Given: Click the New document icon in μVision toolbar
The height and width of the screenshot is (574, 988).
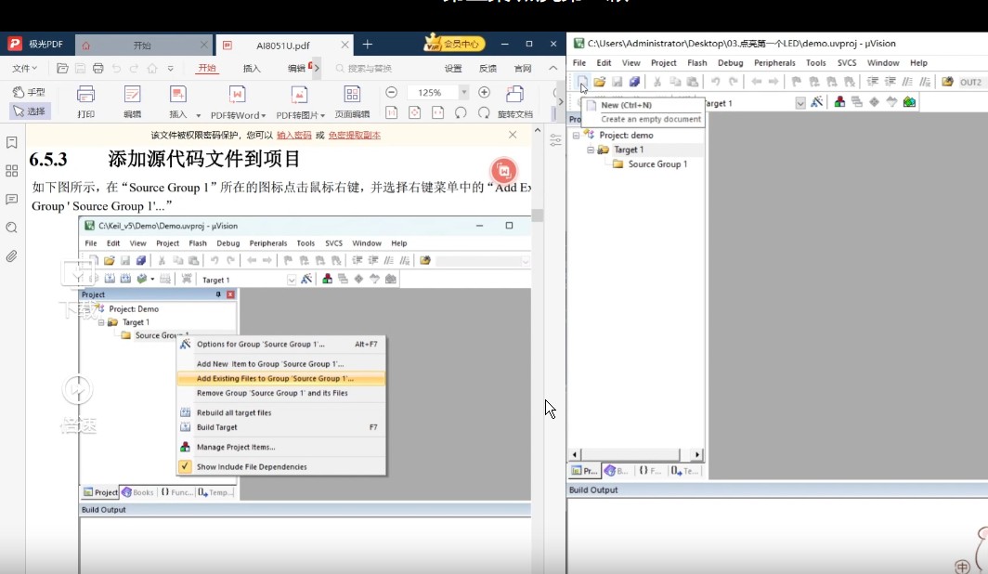Looking at the screenshot, I should pos(581,83).
